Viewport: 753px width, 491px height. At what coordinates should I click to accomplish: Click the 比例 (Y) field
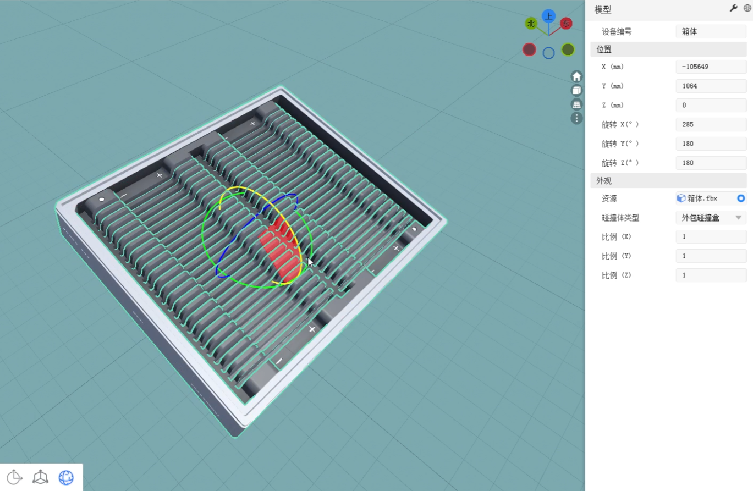click(x=711, y=256)
